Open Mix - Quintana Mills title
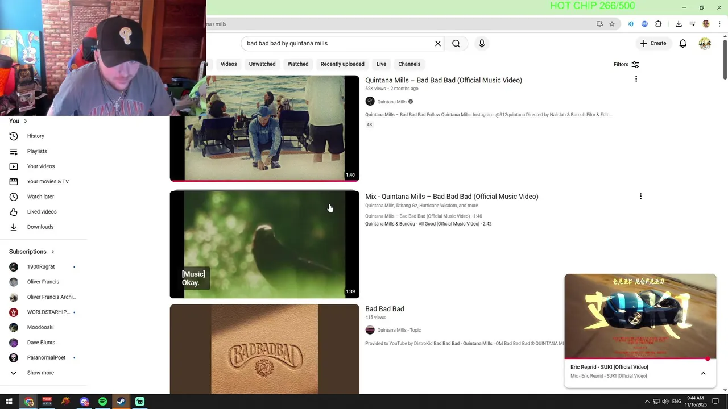728x409 pixels. [x=452, y=197]
